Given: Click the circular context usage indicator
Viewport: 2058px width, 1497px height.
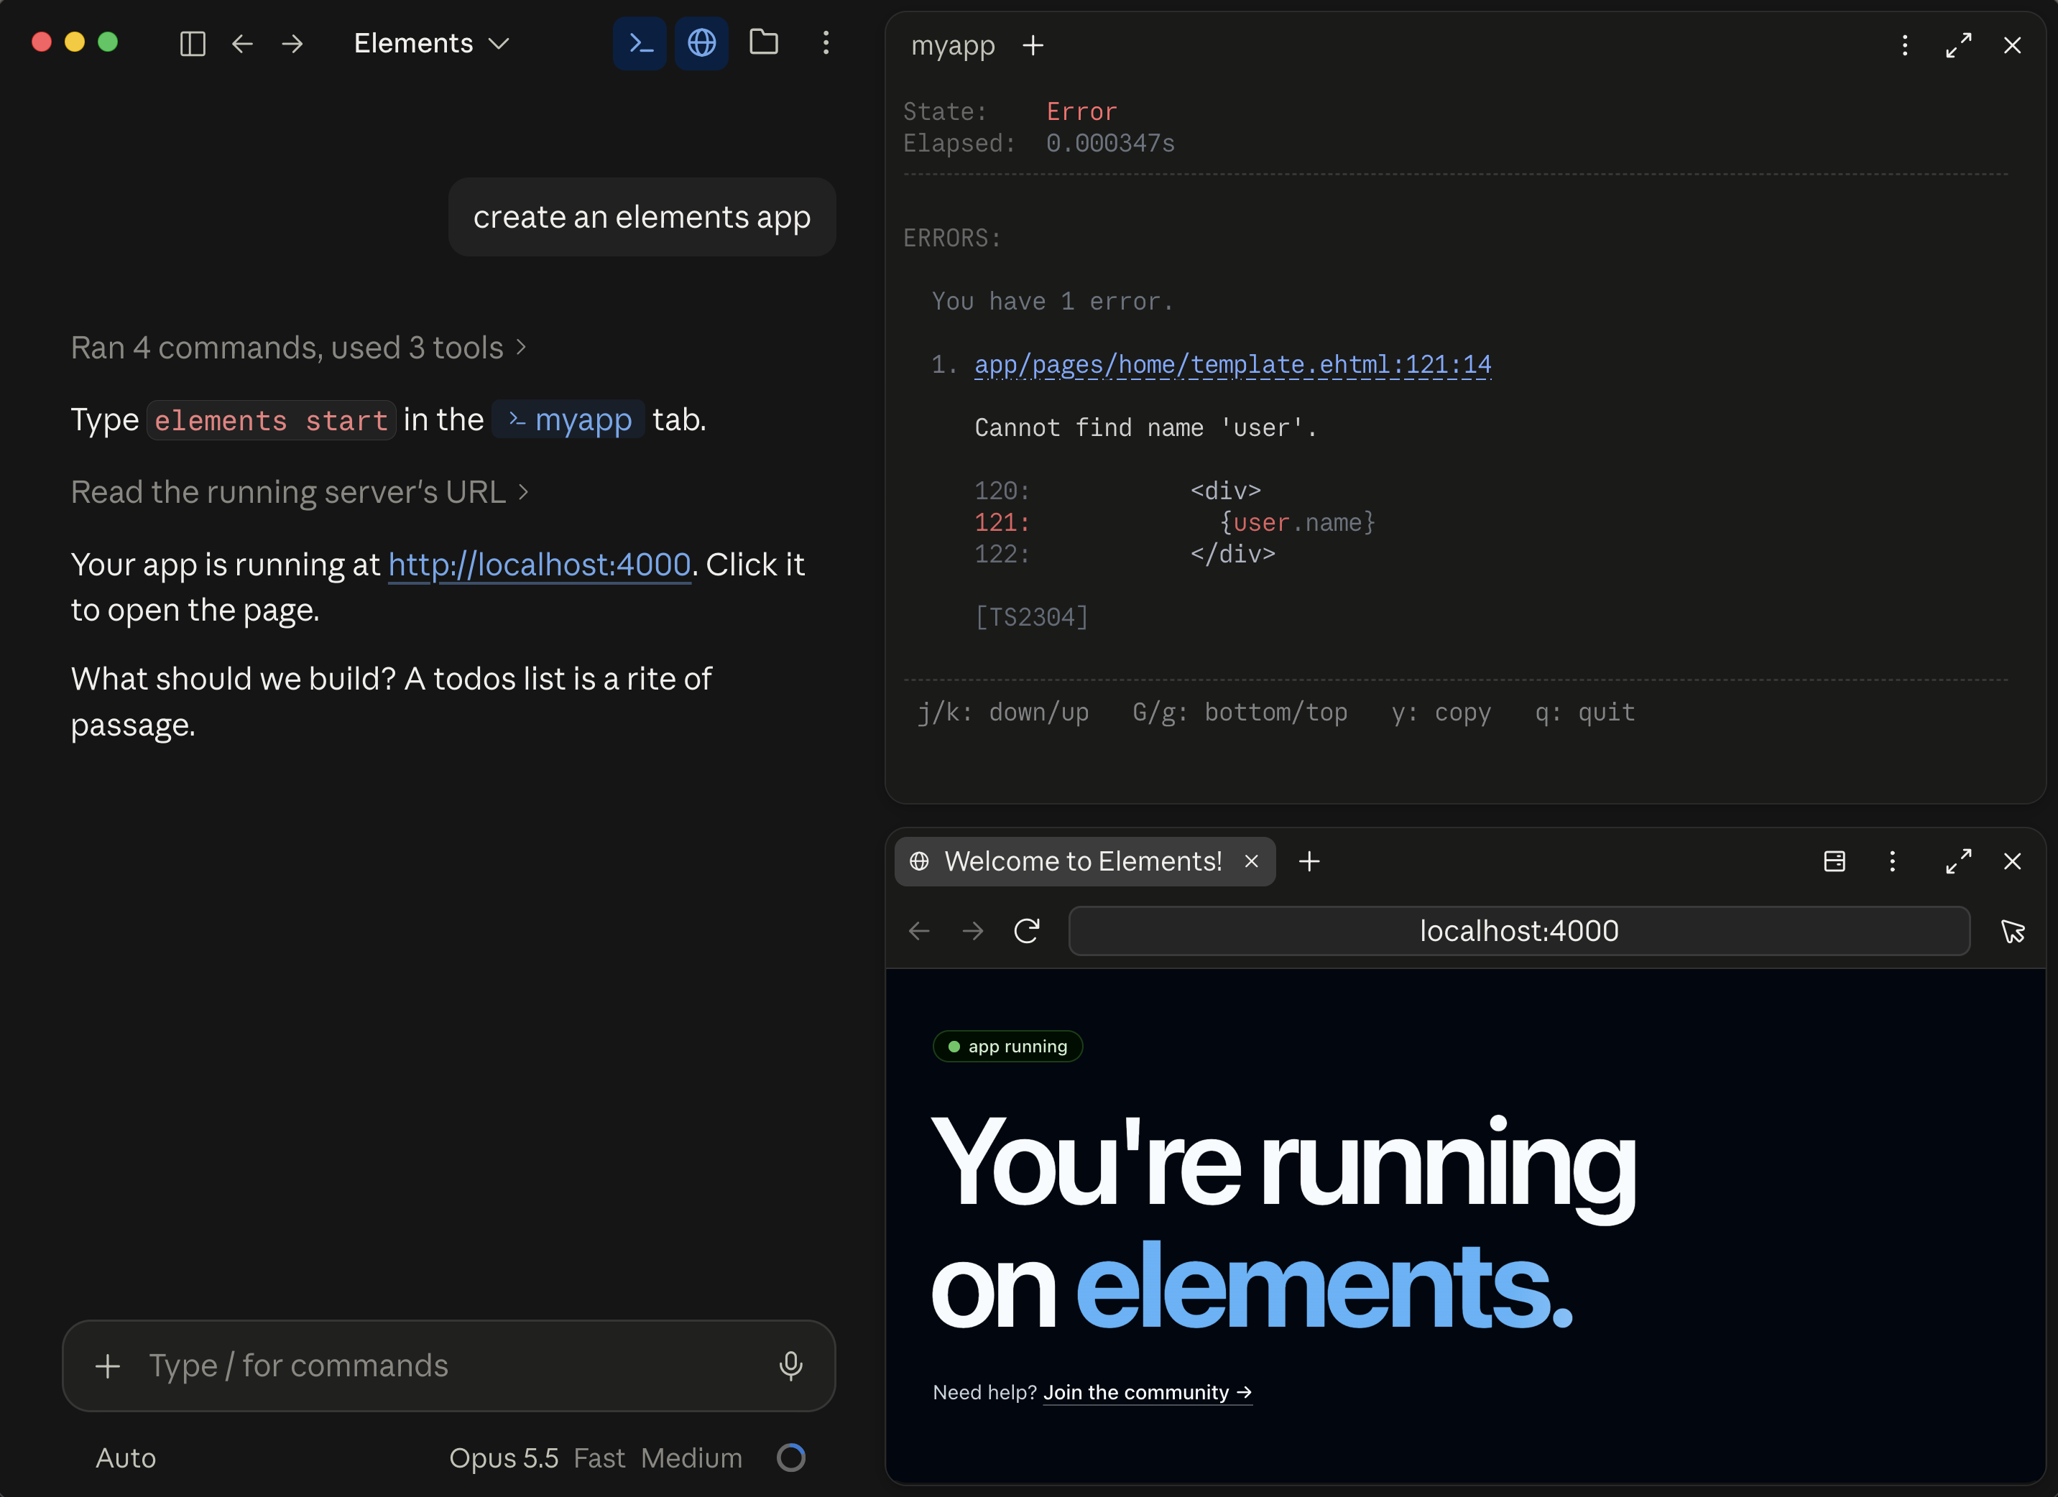Looking at the screenshot, I should [x=790, y=1458].
